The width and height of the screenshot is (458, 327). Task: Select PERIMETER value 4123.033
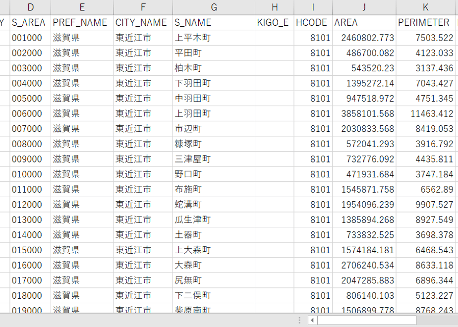[x=426, y=53]
